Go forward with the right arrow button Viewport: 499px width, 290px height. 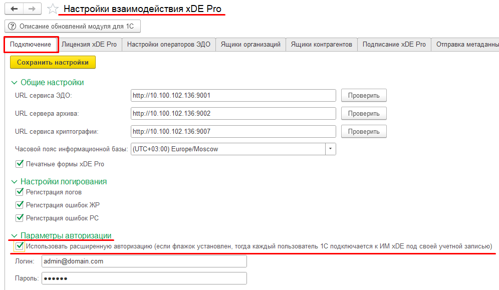(32, 9)
